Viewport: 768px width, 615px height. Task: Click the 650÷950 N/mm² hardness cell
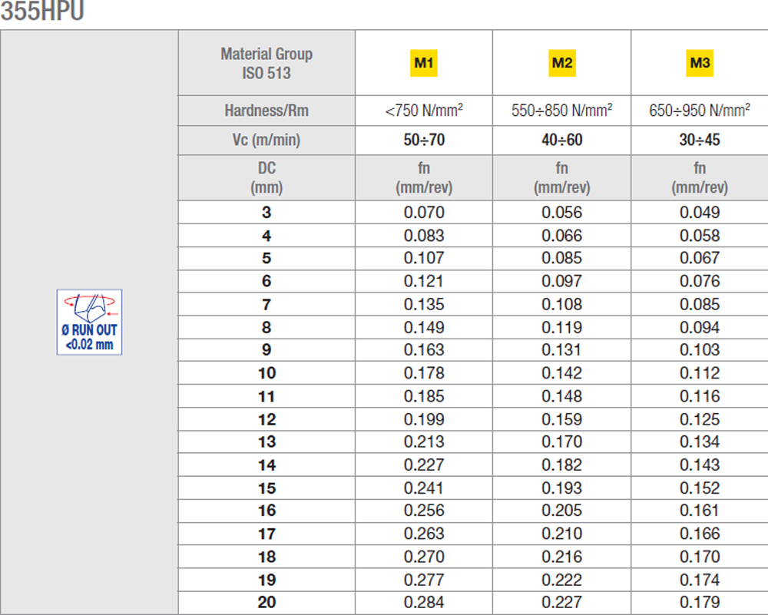[700, 110]
